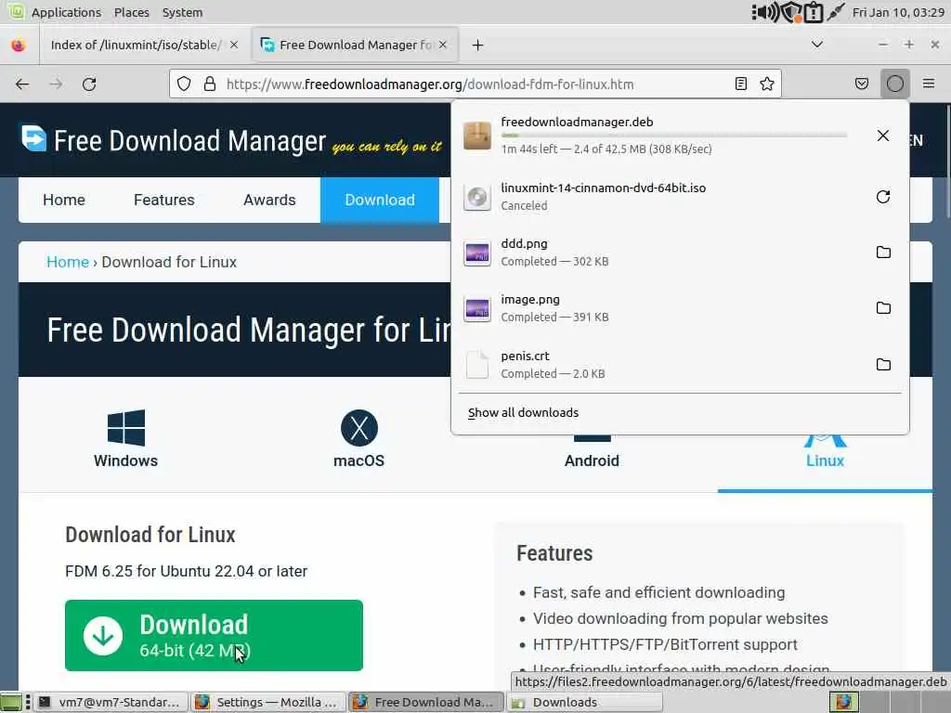Open the Features navigation item

(x=163, y=201)
